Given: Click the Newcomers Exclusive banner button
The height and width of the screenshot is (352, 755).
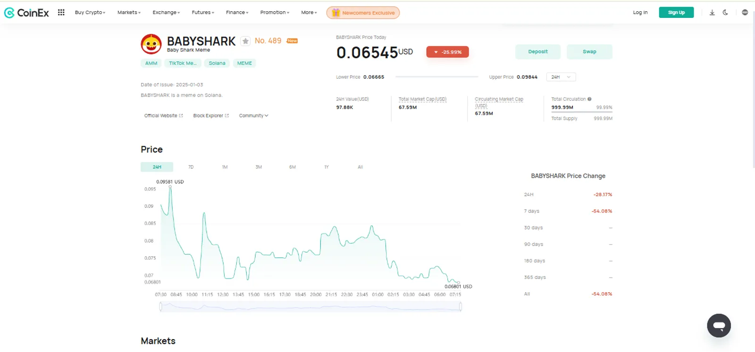Looking at the screenshot, I should (363, 13).
